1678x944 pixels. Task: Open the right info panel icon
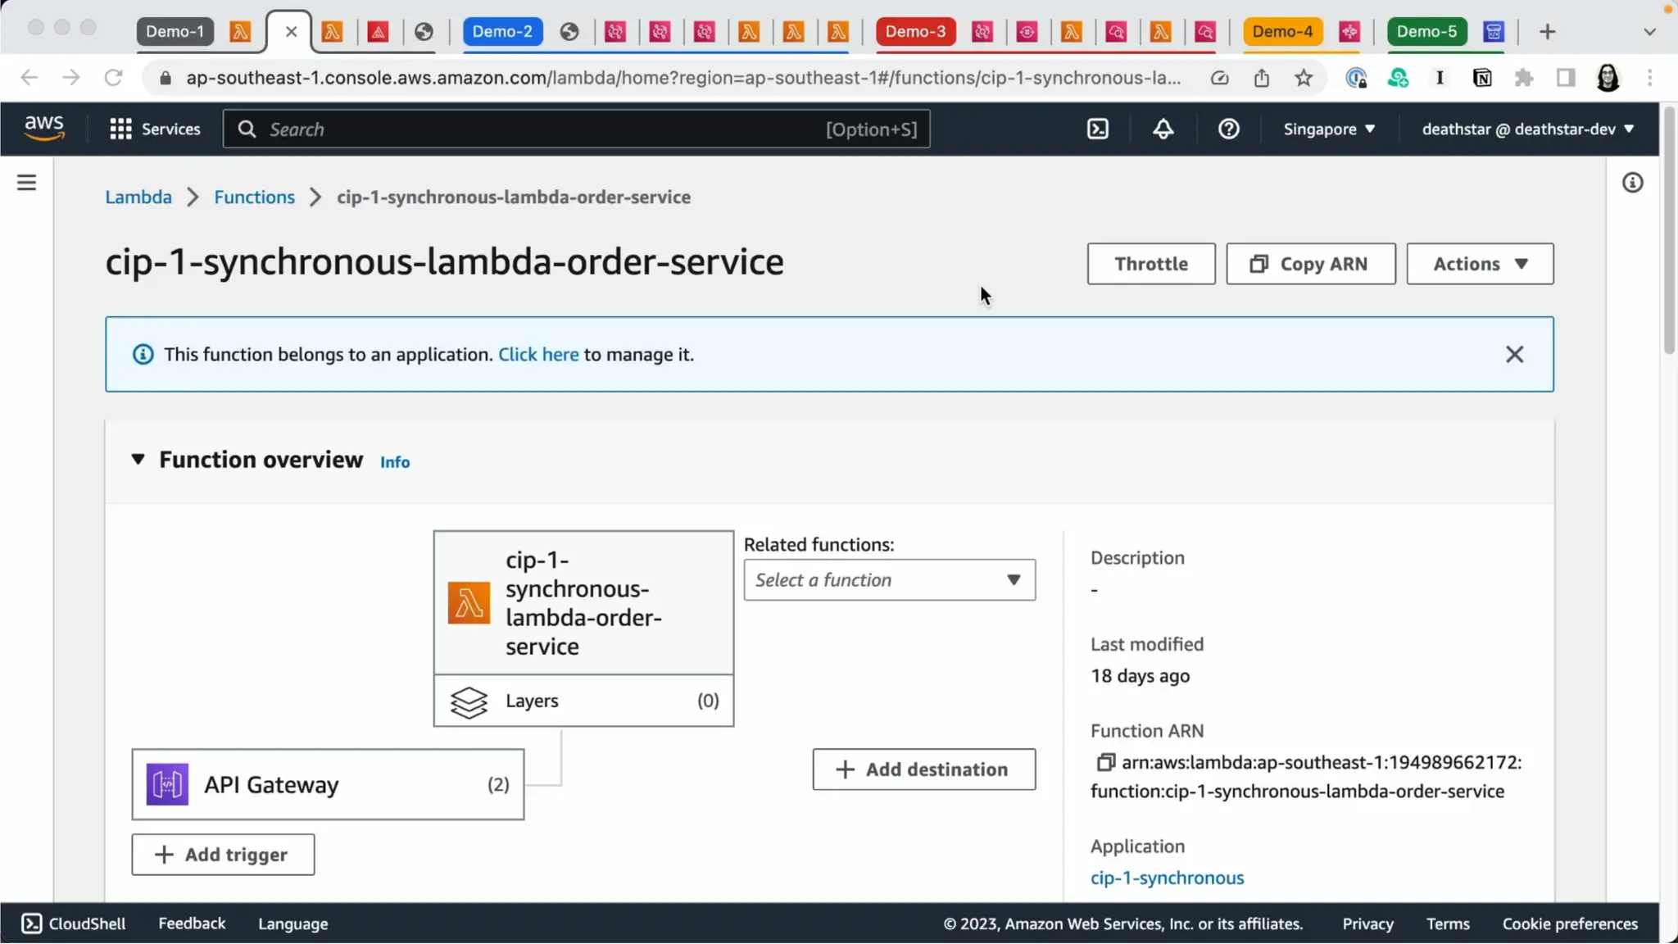[x=1632, y=183]
